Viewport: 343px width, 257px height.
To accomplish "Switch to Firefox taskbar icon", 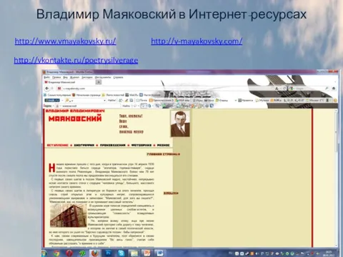I will tap(95, 253).
